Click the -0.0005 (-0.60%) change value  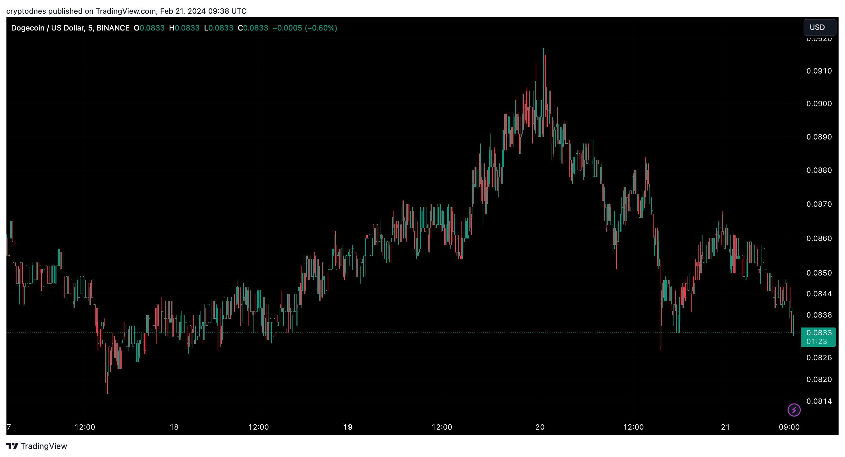tap(305, 28)
